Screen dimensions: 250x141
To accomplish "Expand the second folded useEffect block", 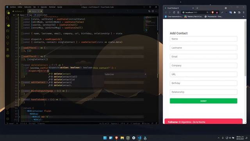I will 20,56.
